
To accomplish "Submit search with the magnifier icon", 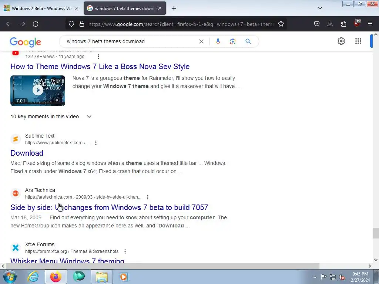I will (248, 41).
